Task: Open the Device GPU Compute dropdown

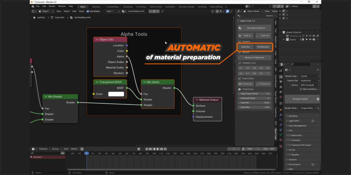Action: [309, 85]
